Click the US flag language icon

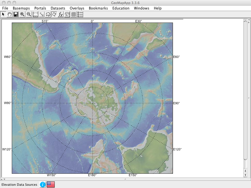(x=50, y=184)
